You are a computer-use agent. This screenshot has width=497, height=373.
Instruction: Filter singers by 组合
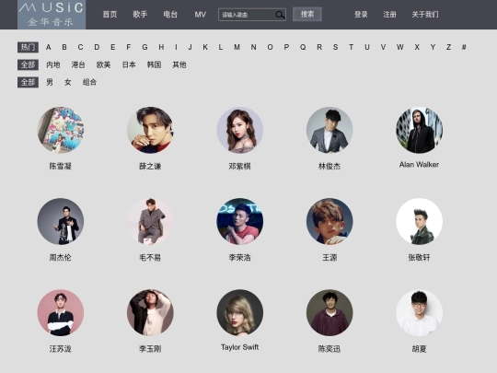coord(89,82)
